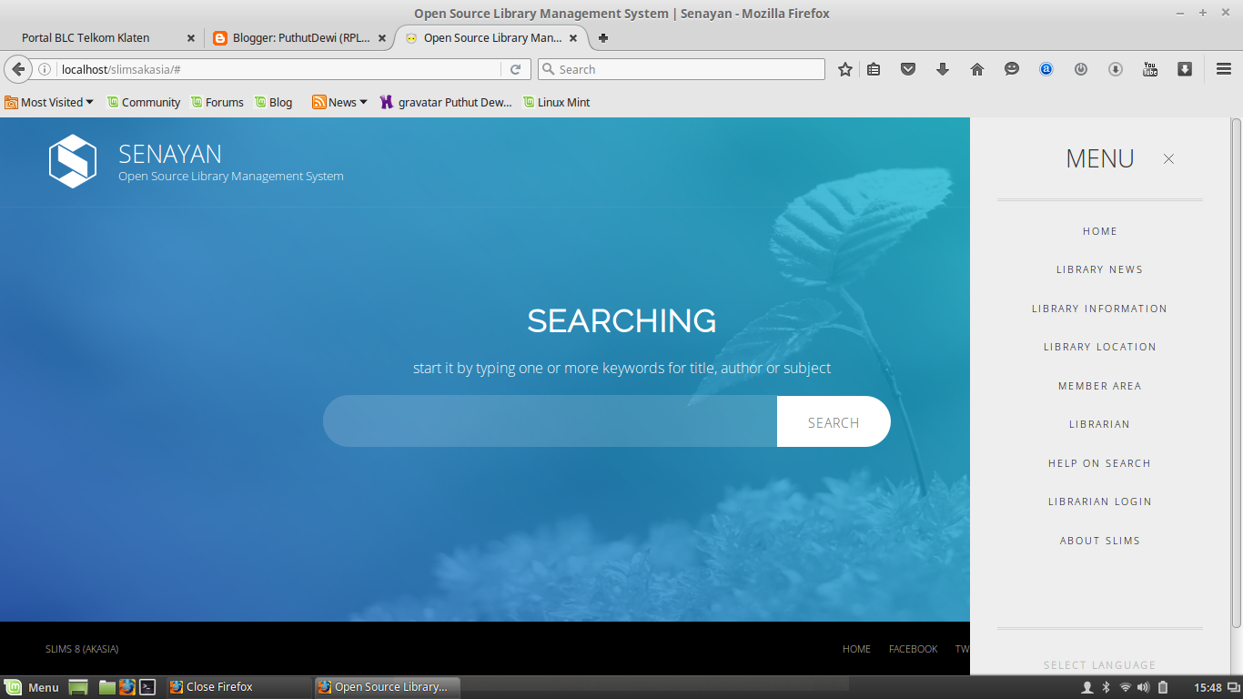The height and width of the screenshot is (699, 1243).
Task: Open gravatar Puthut Dewi bookmark
Action: pyautogui.click(x=446, y=102)
